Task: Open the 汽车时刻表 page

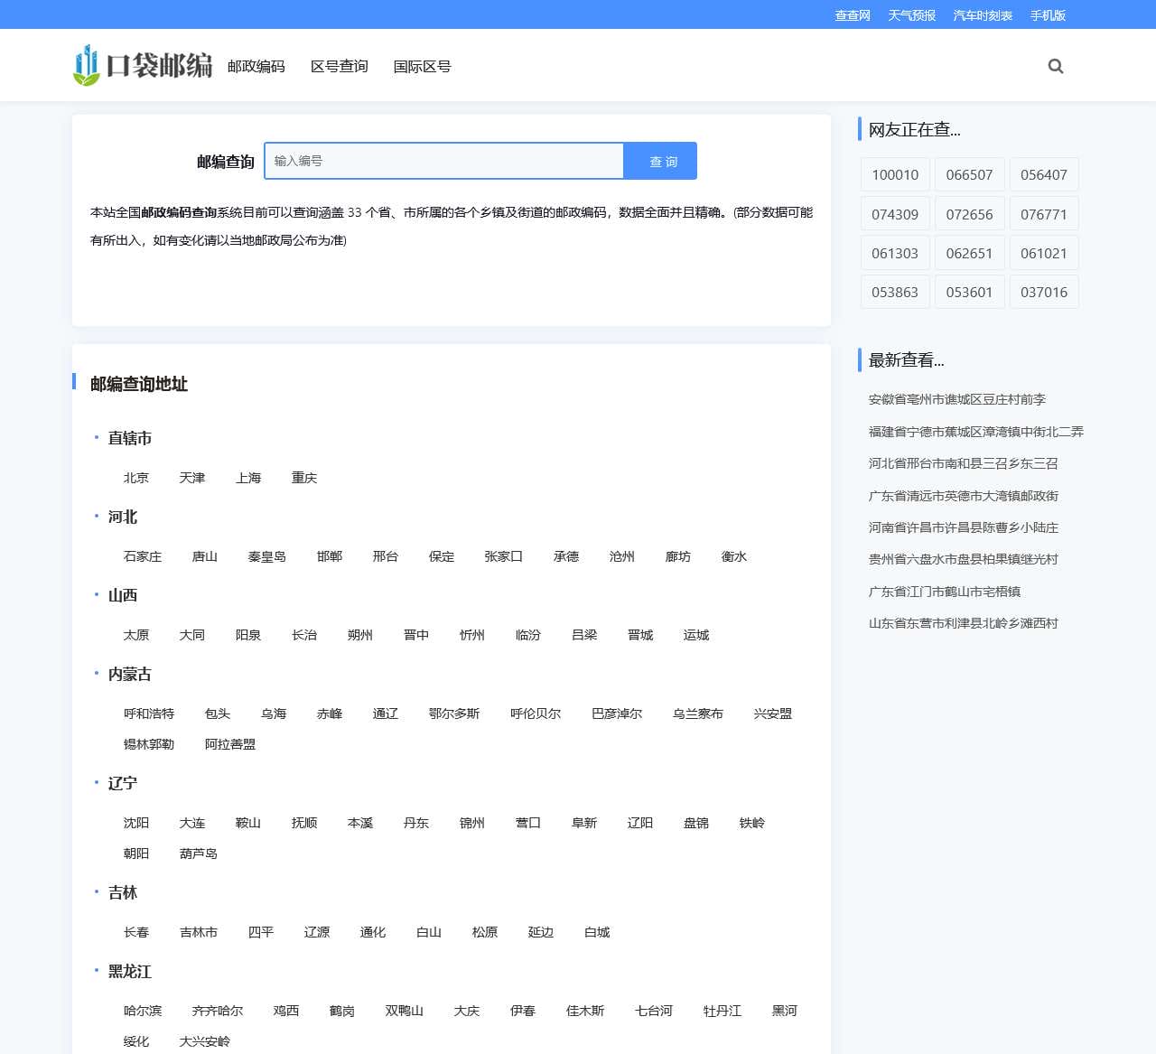Action: [x=982, y=15]
